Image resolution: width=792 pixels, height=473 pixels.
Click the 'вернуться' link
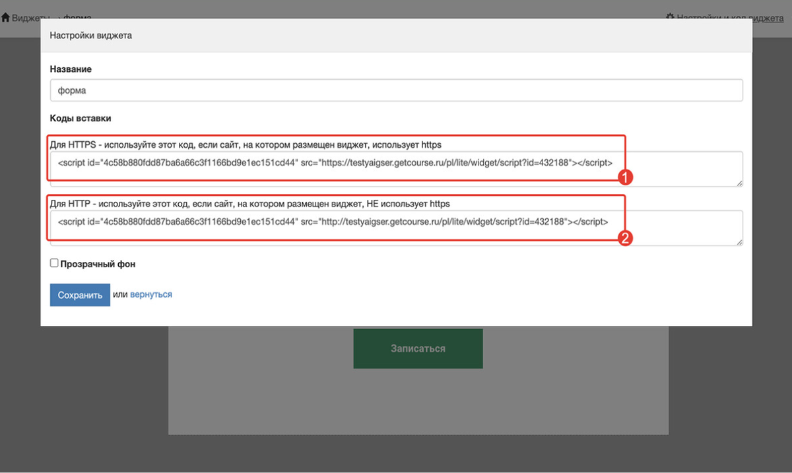click(x=151, y=294)
